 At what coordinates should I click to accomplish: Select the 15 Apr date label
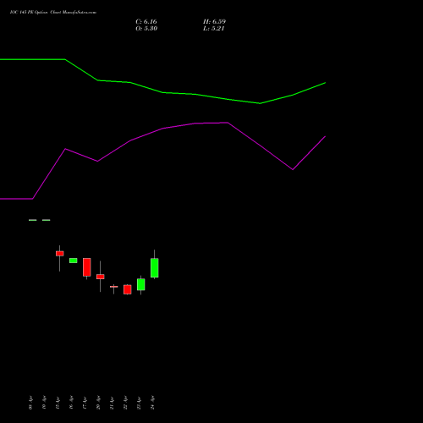click(58, 403)
